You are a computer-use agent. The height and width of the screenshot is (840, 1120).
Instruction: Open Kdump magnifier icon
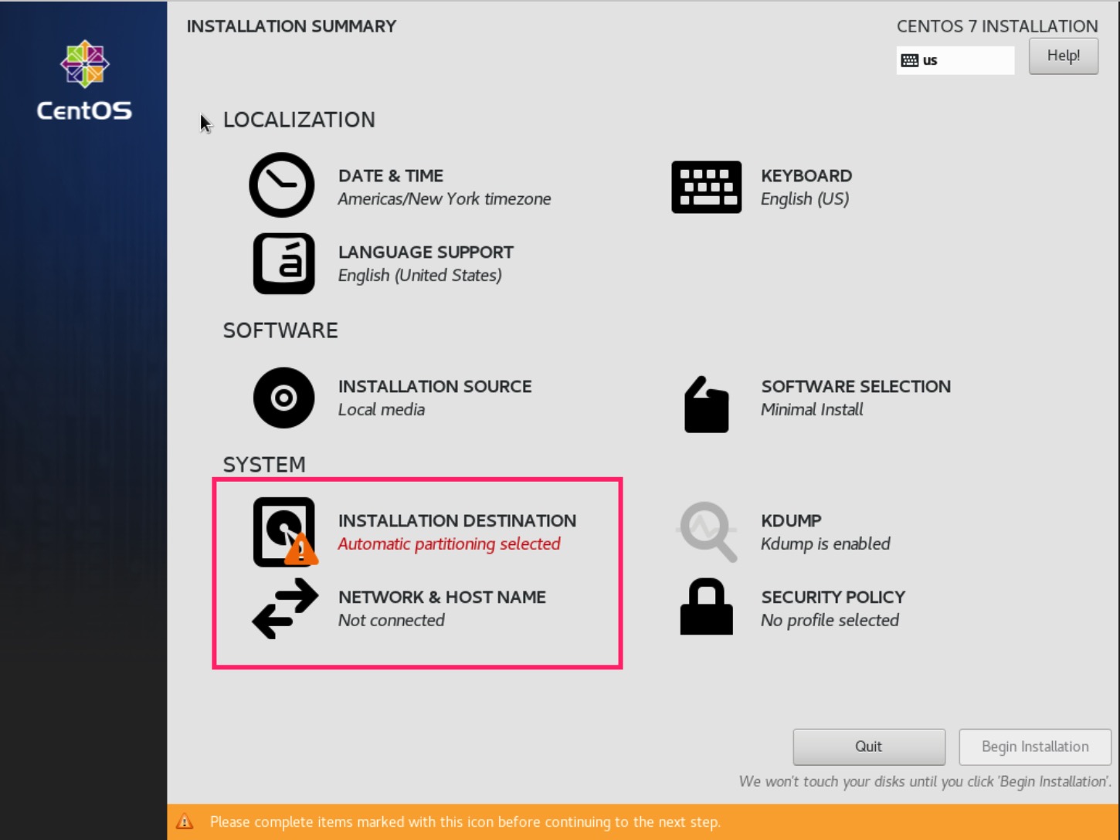coord(707,531)
